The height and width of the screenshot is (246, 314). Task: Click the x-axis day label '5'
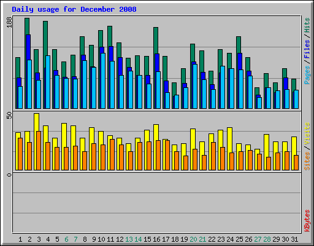click(x=57, y=239)
